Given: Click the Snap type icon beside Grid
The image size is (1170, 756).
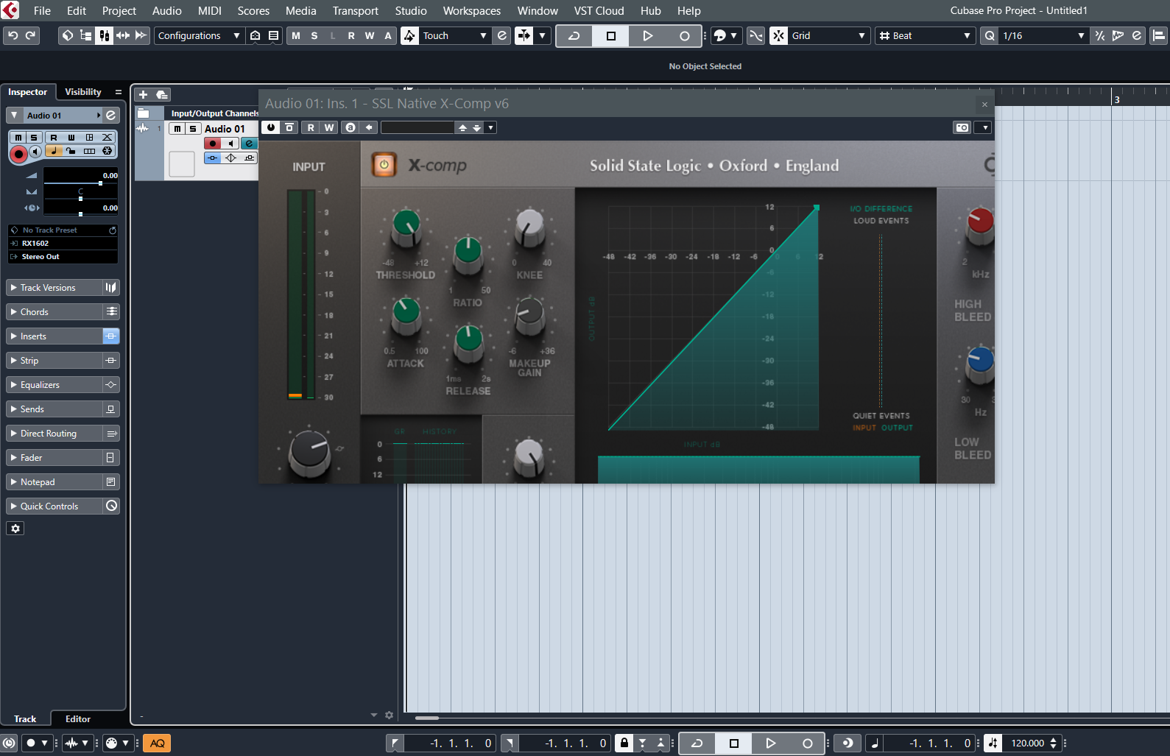Looking at the screenshot, I should [x=779, y=35].
